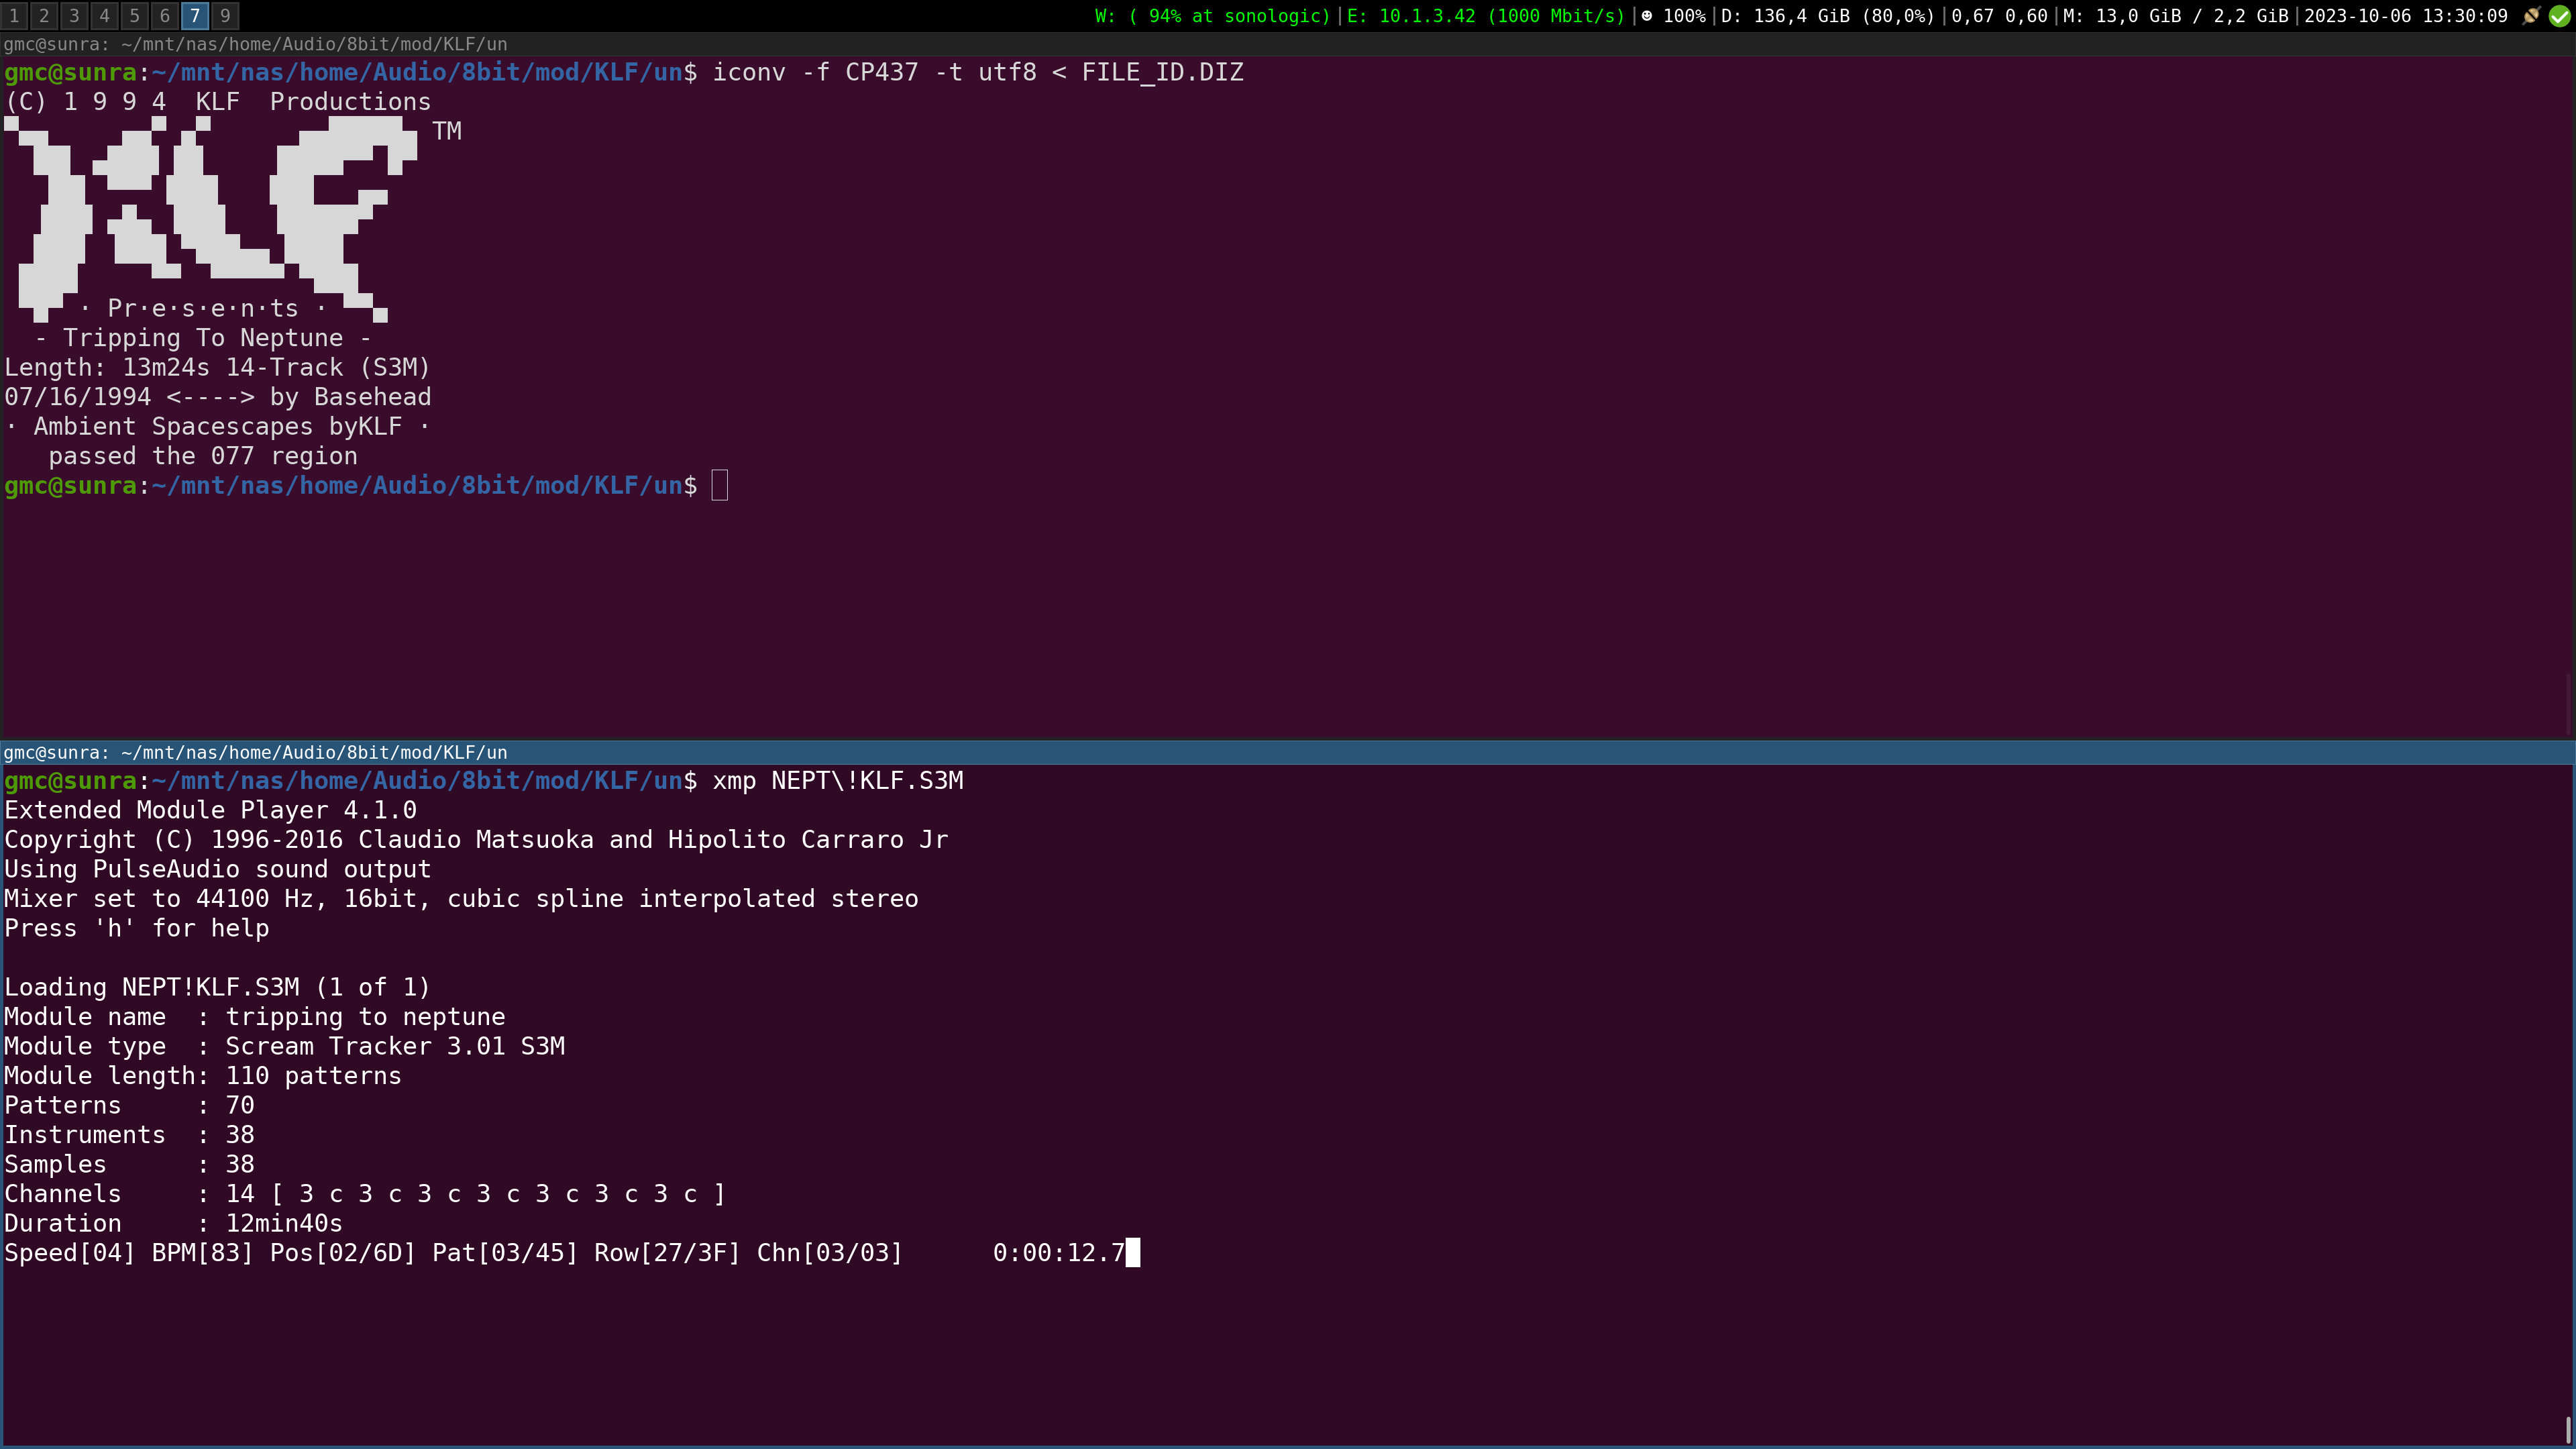Viewport: 2576px width, 1449px height.
Task: Click the 'xmp NEPT\!KLF.S3M' command line
Action: click(838, 780)
